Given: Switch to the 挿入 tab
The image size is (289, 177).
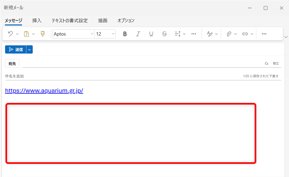Looking at the screenshot, I should pyautogui.click(x=37, y=21).
